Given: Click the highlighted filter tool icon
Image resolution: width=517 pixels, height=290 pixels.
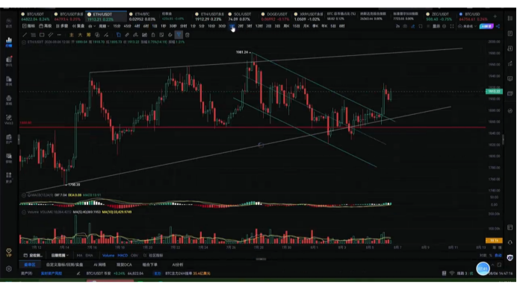Looking at the screenshot, I should tap(179, 35).
